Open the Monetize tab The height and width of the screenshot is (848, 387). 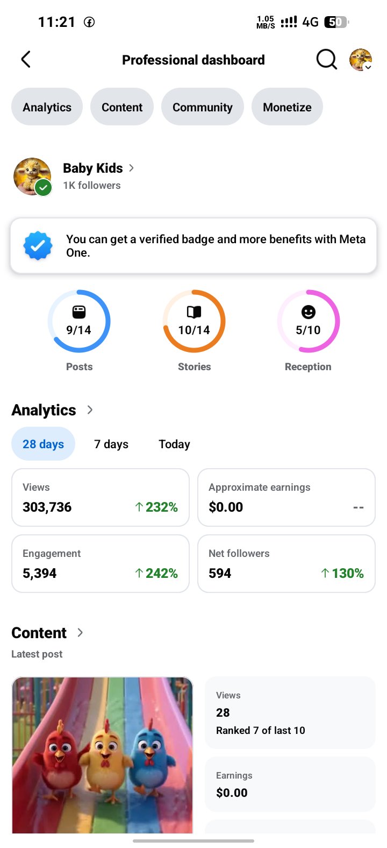tap(287, 107)
